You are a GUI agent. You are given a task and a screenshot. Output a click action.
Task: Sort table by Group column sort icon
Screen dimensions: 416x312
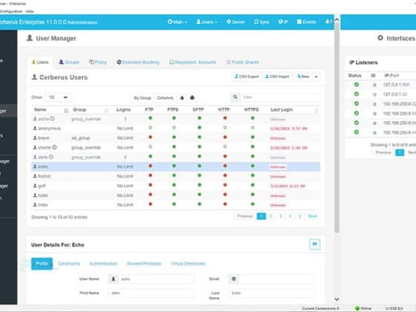(x=106, y=110)
